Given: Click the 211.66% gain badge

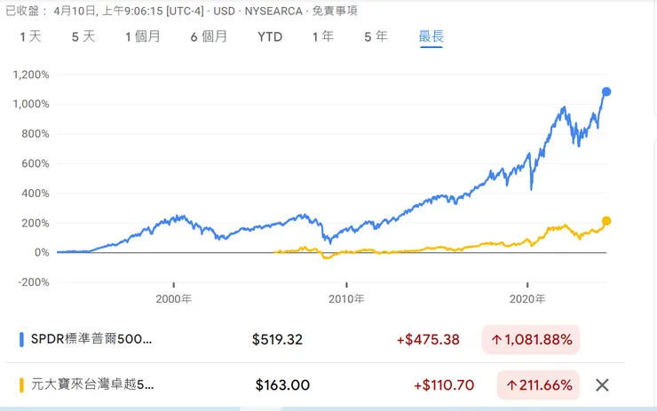Looking at the screenshot, I should tap(538, 384).
